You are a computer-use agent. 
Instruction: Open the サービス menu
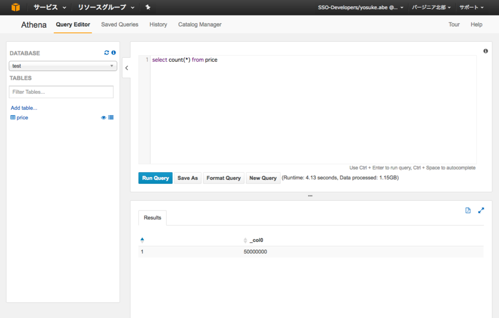point(50,7)
